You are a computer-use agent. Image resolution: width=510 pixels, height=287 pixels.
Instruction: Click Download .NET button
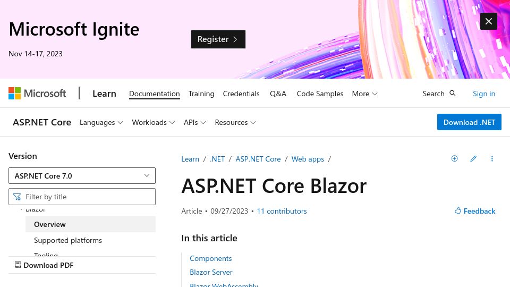[x=469, y=122]
